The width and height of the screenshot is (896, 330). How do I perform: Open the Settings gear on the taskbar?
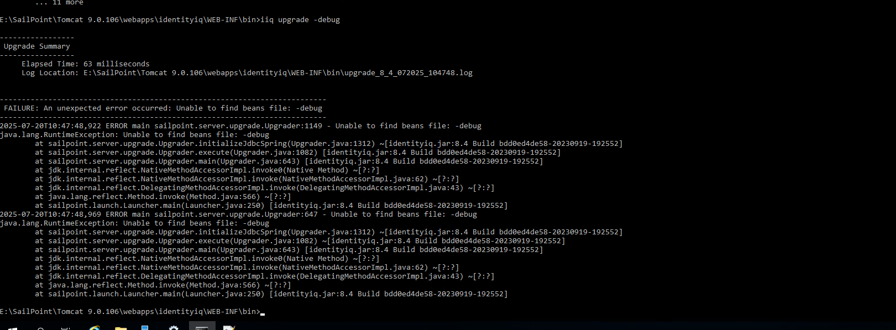click(174, 328)
